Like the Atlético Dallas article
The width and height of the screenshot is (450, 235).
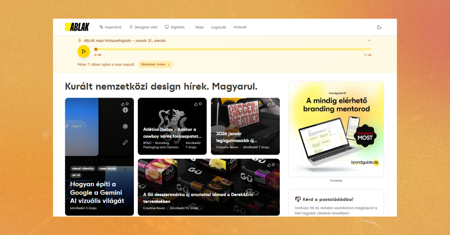point(198,104)
